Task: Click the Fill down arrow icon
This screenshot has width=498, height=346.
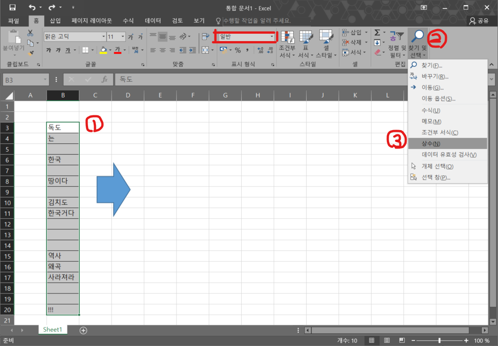Action: pyautogui.click(x=377, y=42)
